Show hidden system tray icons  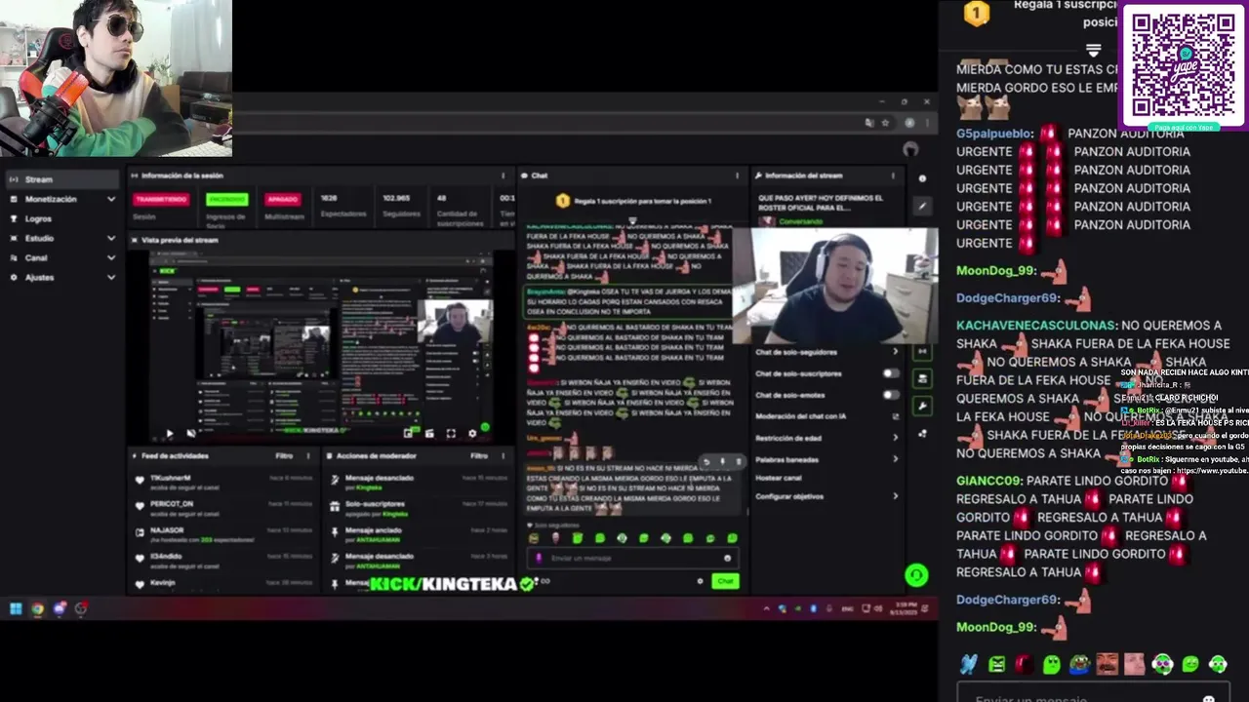767,608
